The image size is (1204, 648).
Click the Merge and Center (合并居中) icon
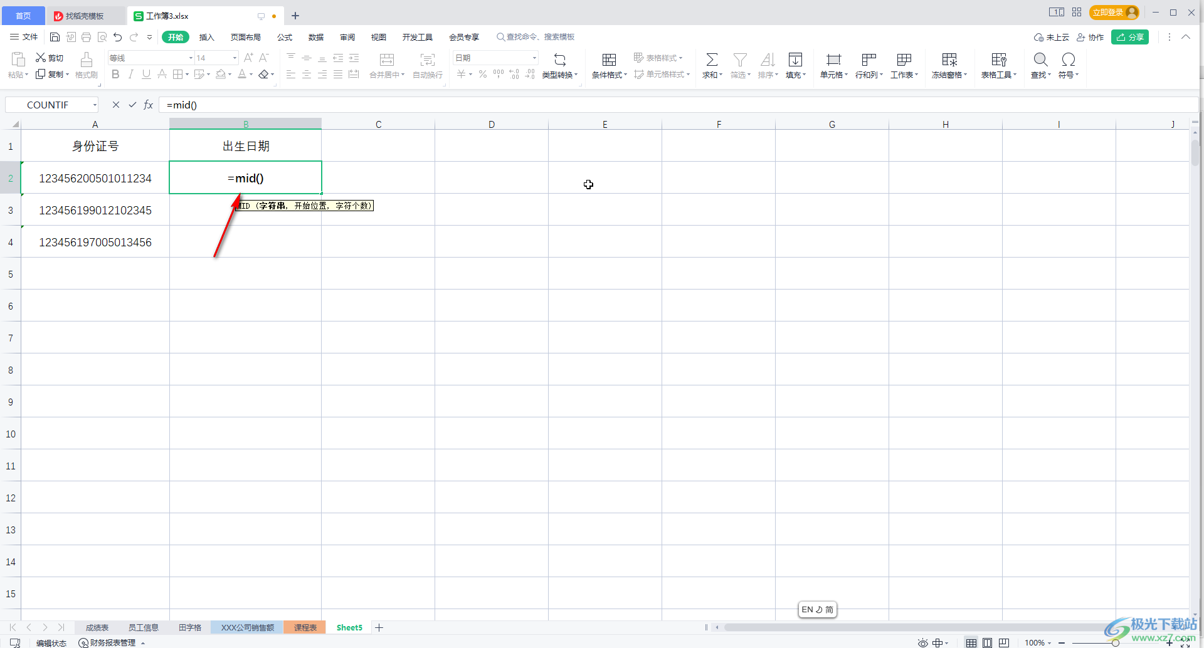387,60
